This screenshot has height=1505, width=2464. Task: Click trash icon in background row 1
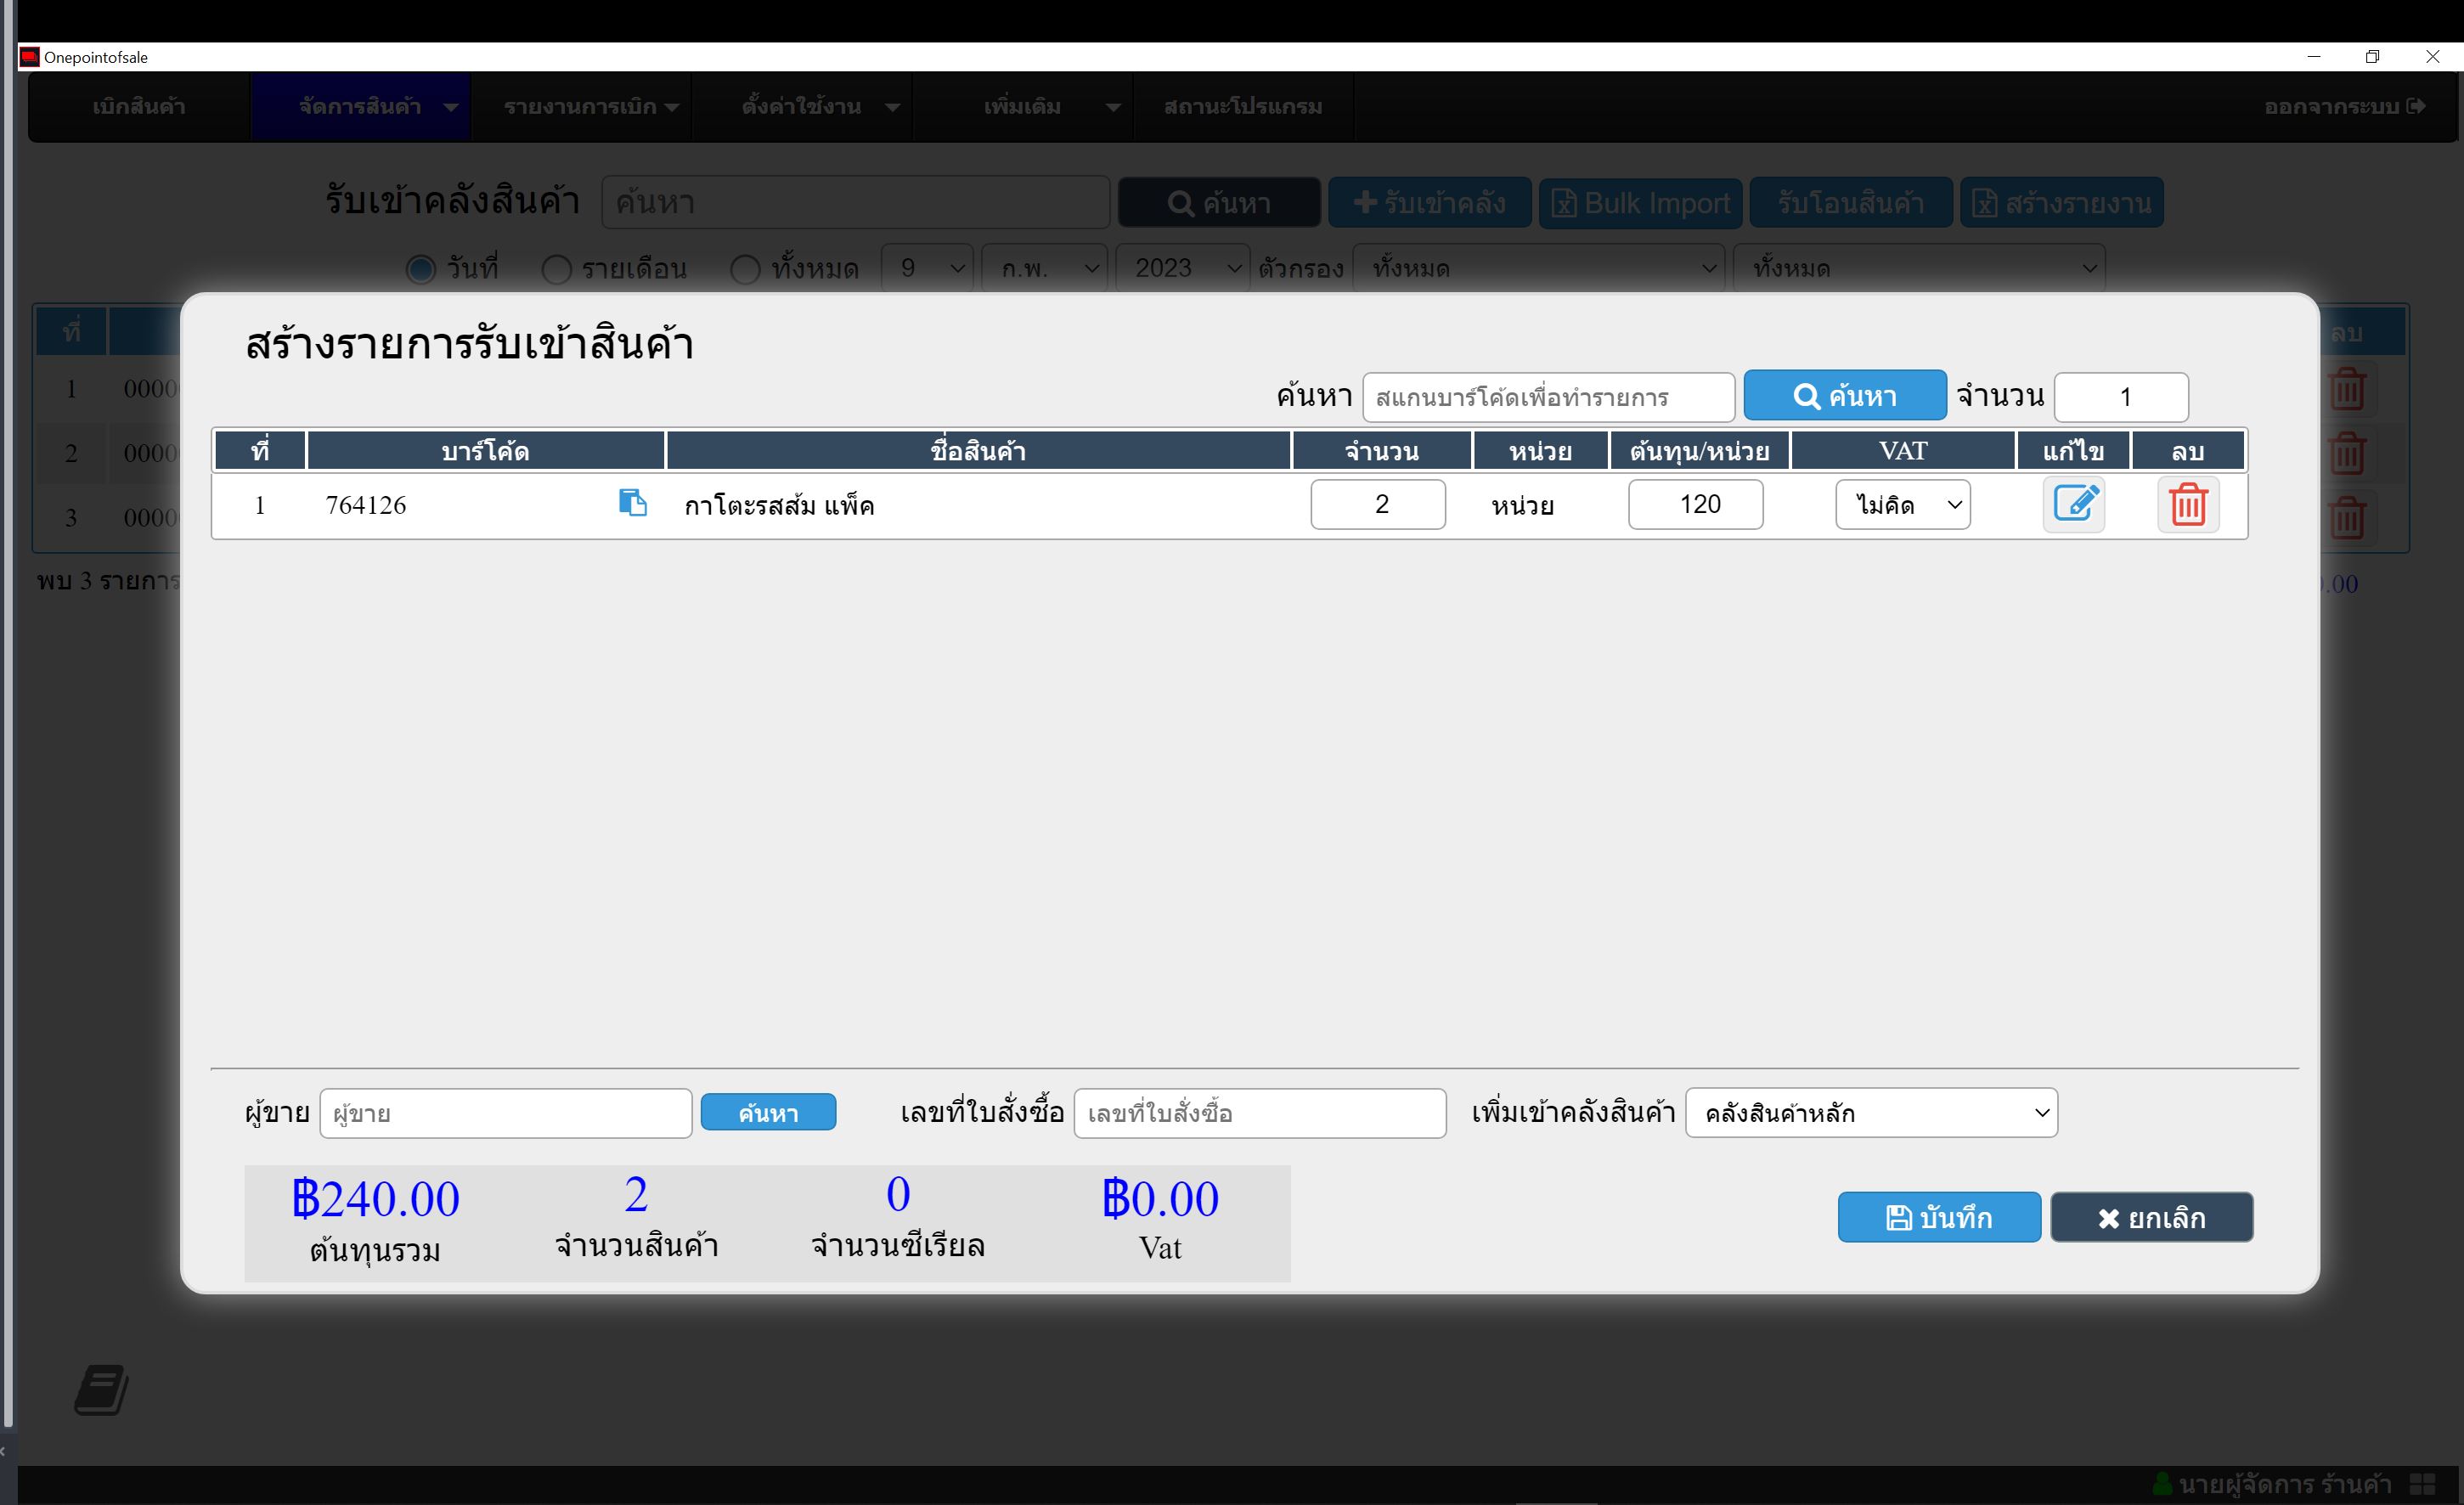[2347, 388]
